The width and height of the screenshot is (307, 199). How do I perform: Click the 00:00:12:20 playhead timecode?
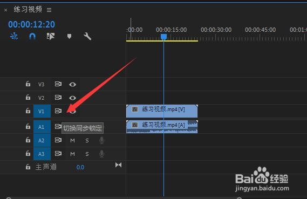[x=31, y=24]
